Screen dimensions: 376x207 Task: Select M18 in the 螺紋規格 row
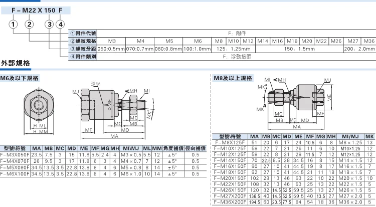coord(292,41)
